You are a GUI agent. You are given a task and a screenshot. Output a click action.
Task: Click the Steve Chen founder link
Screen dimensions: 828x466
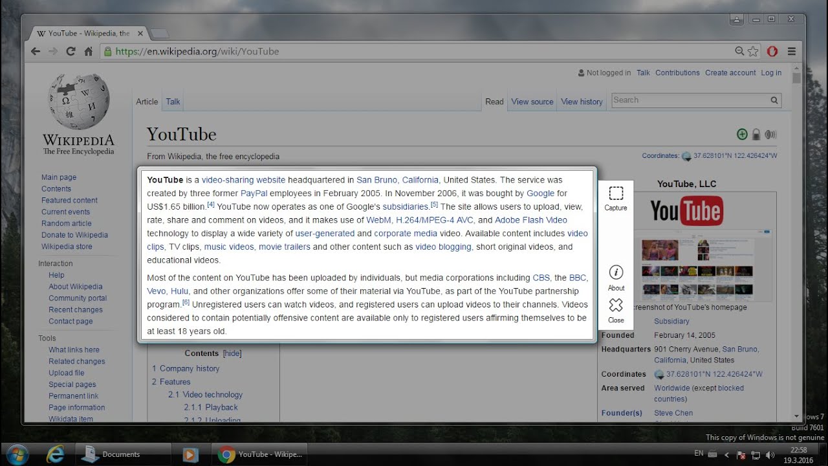[673, 413]
